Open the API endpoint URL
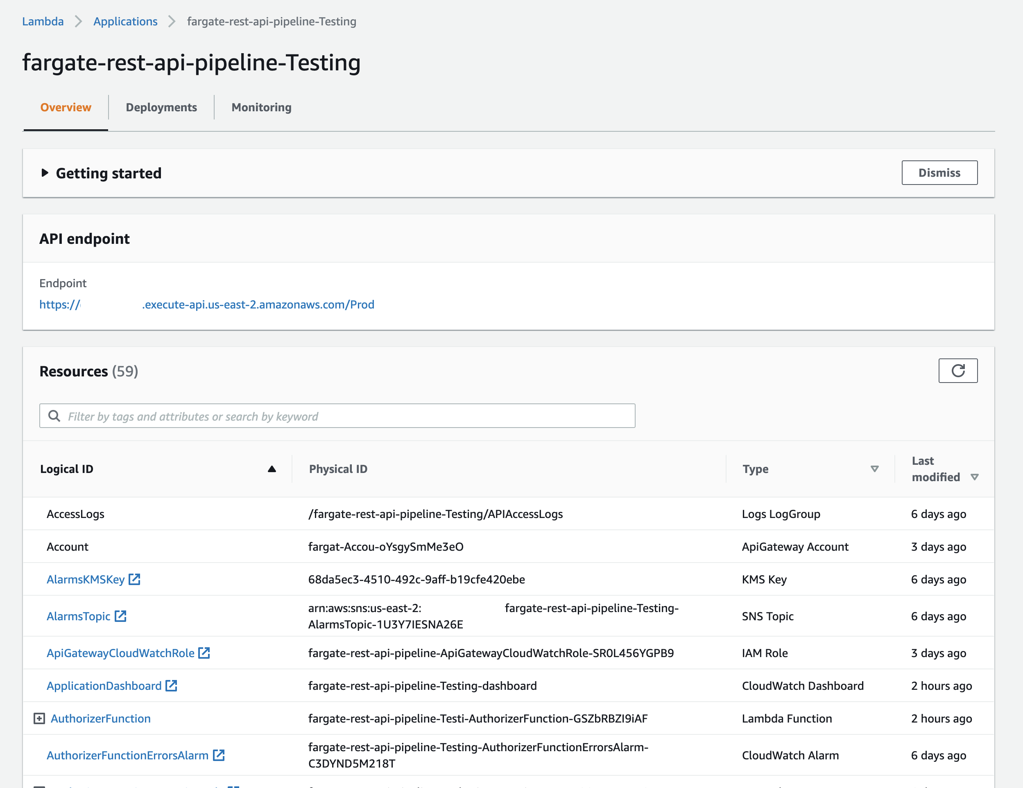The width and height of the screenshot is (1023, 788). point(206,305)
